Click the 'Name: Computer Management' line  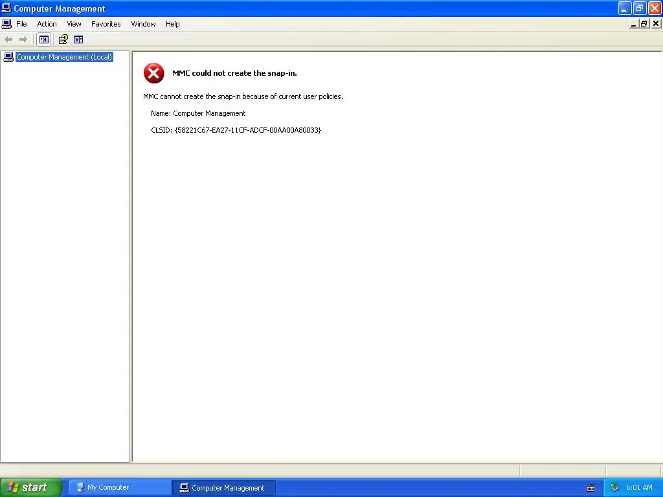pyautogui.click(x=198, y=113)
